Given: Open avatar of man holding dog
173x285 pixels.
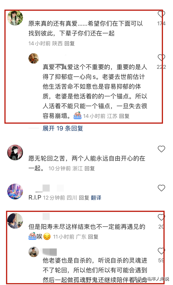Looking at the screenshot, I should point(34,58).
